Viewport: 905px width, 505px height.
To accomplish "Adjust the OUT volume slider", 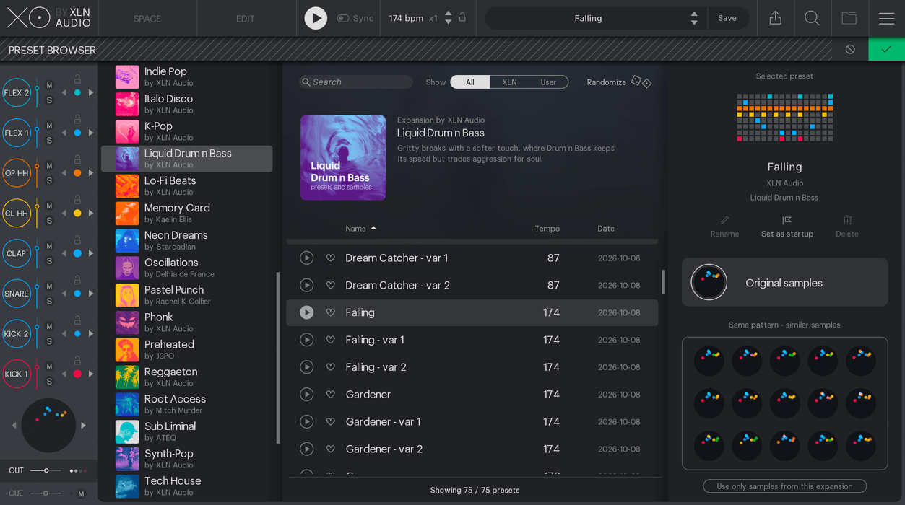I will (46, 470).
